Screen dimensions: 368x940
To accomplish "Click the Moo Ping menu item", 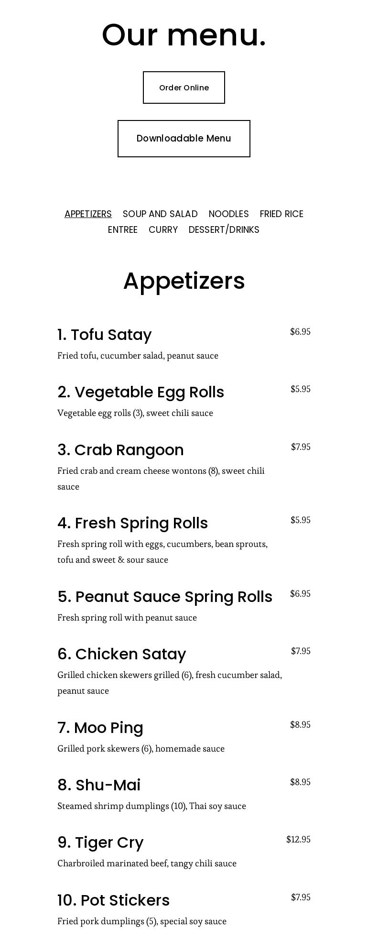I will click(100, 728).
